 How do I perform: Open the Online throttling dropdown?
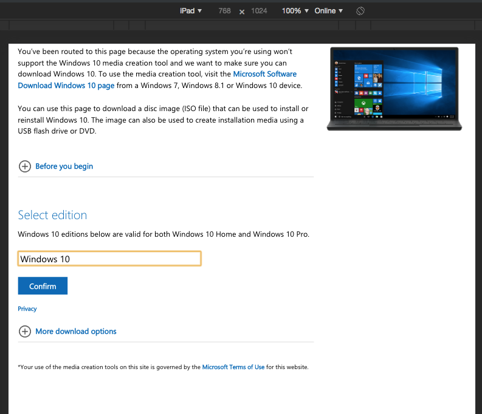coord(328,11)
